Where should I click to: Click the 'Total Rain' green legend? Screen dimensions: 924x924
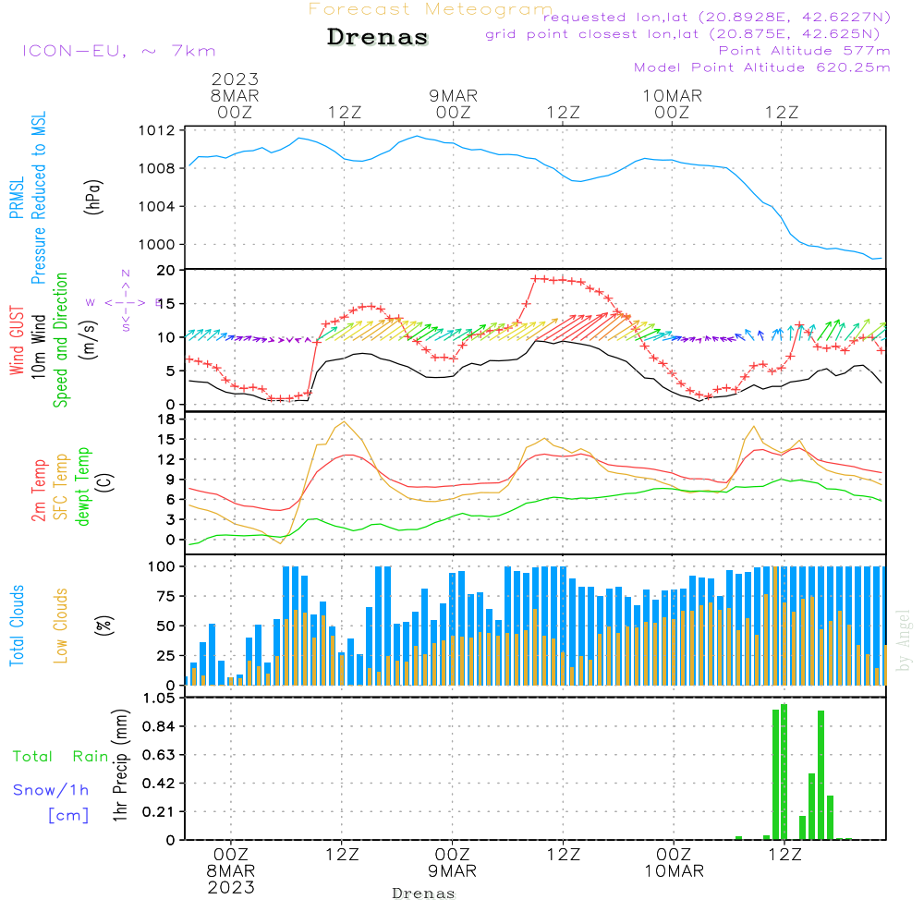click(61, 756)
